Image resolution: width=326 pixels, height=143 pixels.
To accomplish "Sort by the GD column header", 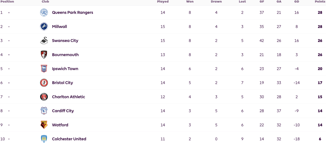I will pyautogui.click(x=297, y=2).
